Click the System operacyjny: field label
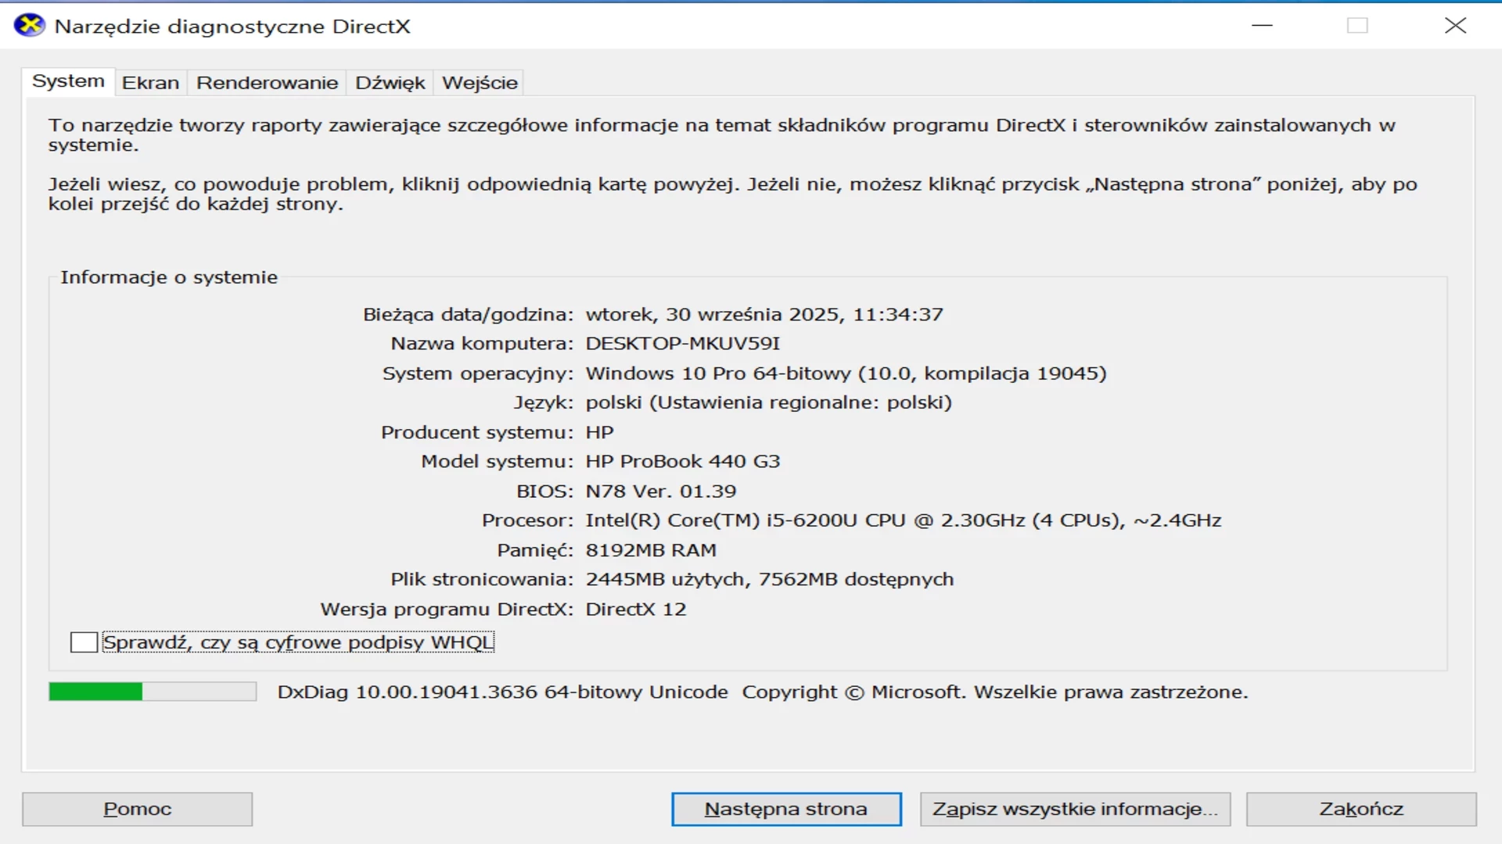 pos(478,374)
